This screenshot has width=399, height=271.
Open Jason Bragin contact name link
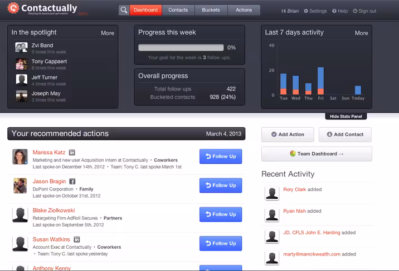49,182
